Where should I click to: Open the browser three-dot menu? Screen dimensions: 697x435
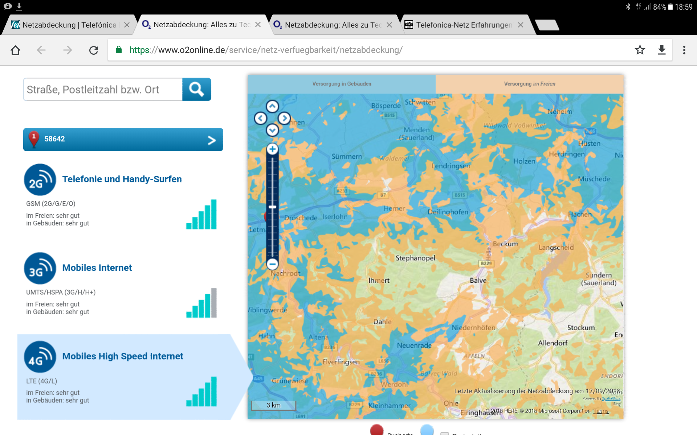(684, 50)
